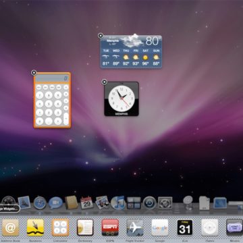Select the TUE forecast column
Viewport: 243px width, 243px height.
[x=106, y=57]
